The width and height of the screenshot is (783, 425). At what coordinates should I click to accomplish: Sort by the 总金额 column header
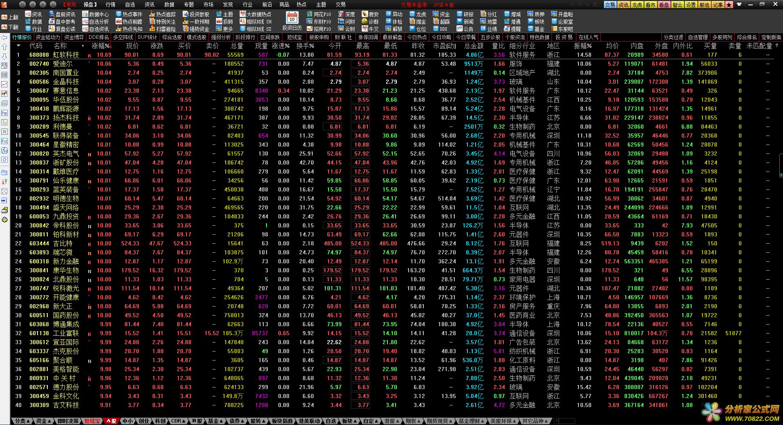[x=474, y=46]
